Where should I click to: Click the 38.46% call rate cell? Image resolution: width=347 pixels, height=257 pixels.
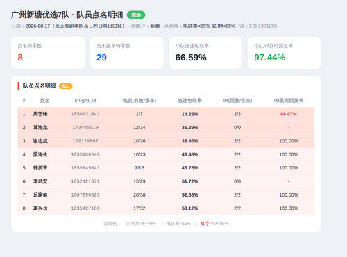189,141
